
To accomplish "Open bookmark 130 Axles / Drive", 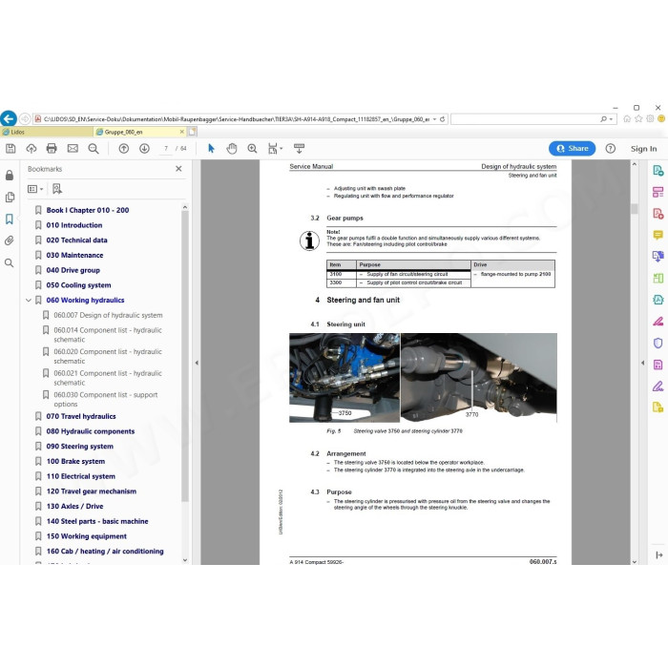I will click(74, 506).
